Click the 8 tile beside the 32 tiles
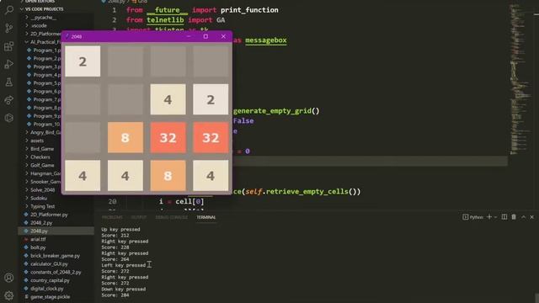 (125, 137)
